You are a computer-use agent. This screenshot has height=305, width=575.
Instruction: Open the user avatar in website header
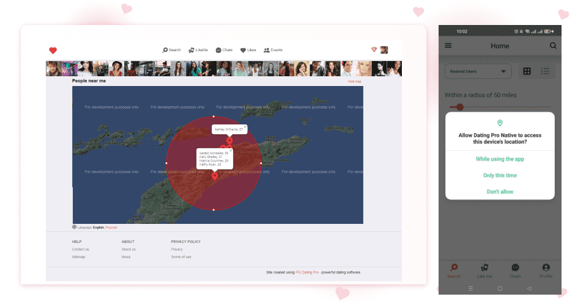384,50
